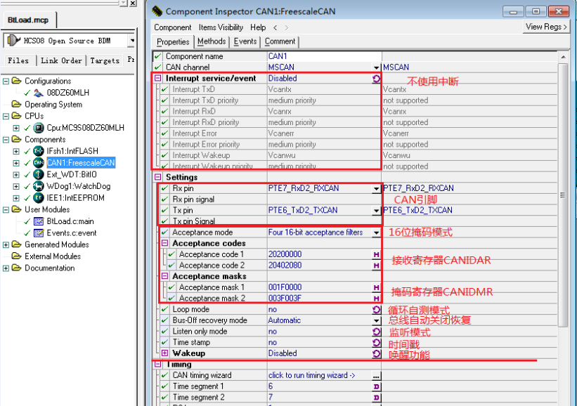The width and height of the screenshot is (577, 406).
Task: Open the Tx pin dropdown arrow
Action: [376, 211]
